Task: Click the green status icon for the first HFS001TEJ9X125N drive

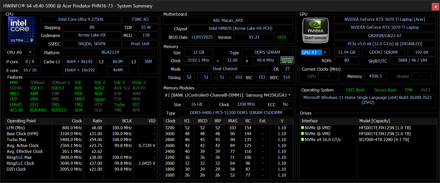Action: pyautogui.click(x=302, y=128)
